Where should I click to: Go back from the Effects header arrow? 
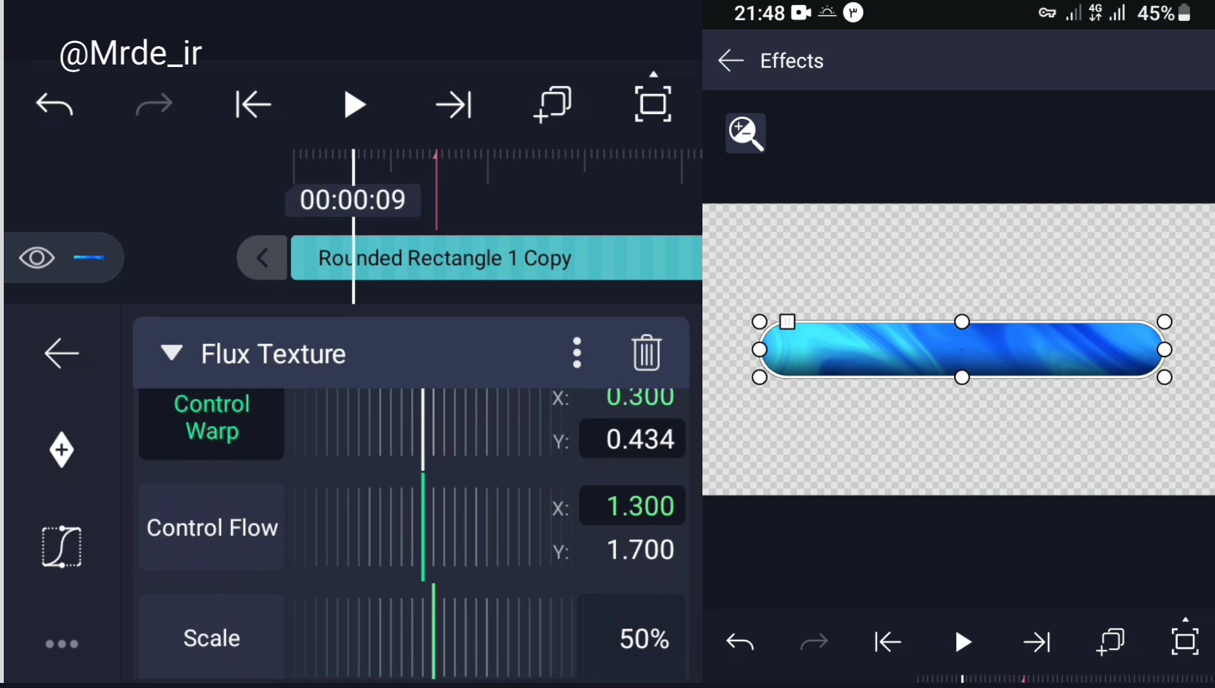[730, 61]
